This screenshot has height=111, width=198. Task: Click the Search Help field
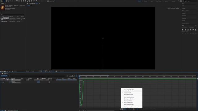(x=191, y=1)
